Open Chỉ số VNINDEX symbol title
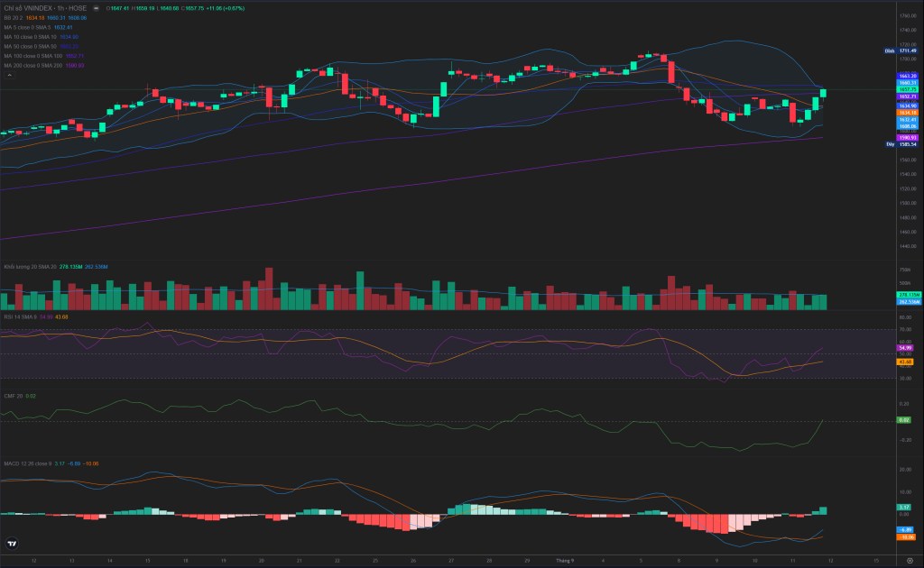The image size is (924, 568). [x=45, y=8]
